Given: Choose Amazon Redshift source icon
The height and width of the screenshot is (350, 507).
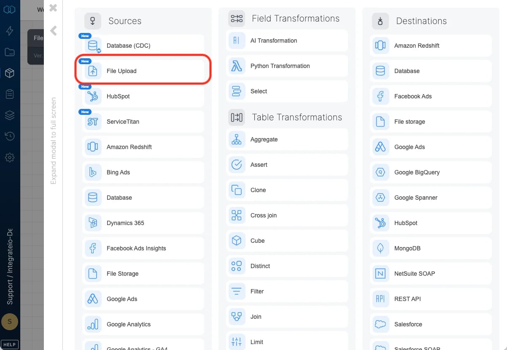Looking at the screenshot, I should pyautogui.click(x=93, y=147).
